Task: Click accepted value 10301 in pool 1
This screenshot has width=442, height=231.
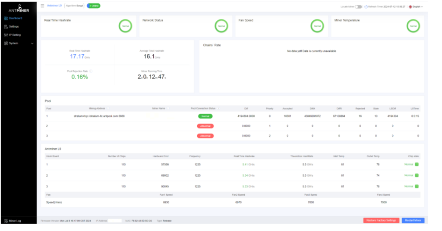Action: pyautogui.click(x=287, y=116)
